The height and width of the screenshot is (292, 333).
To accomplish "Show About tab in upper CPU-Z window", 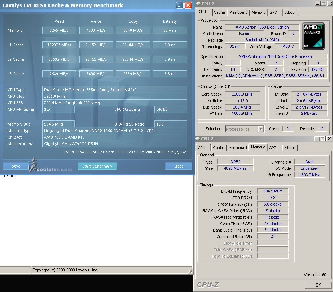I will coord(290,12).
